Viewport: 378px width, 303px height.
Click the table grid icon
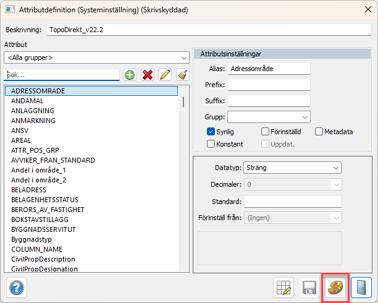click(x=283, y=288)
